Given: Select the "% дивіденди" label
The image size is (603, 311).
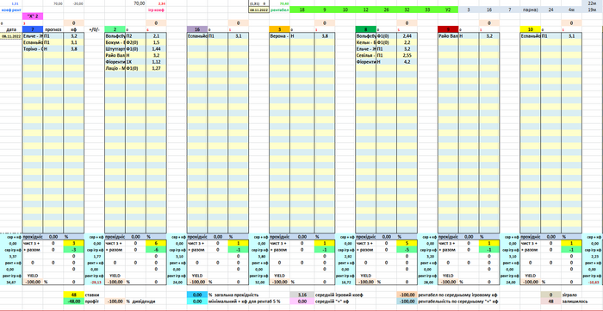Looking at the screenshot, I should (x=140, y=301).
